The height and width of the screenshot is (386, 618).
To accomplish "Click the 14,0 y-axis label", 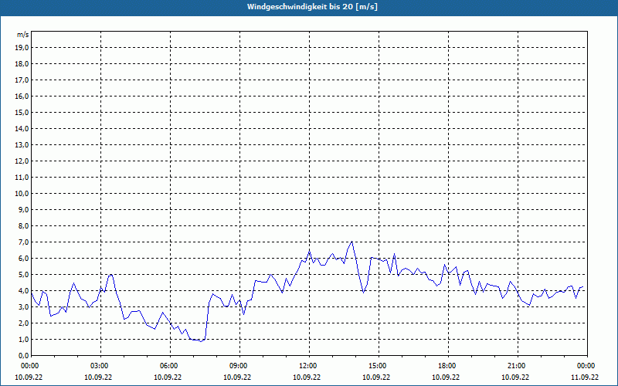I will click(22, 129).
